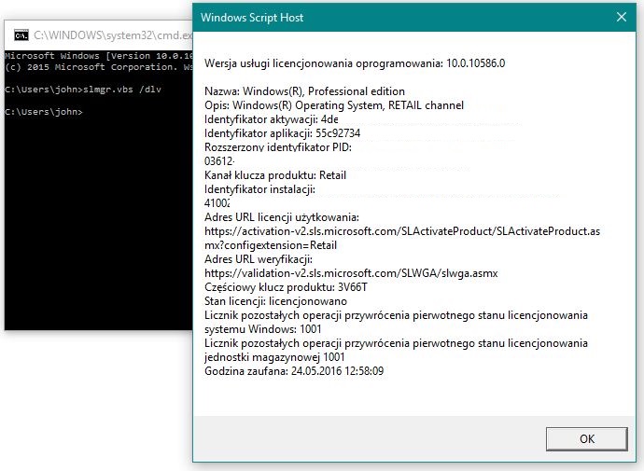The image size is (644, 471).
Task: Click the '03612' PID value
Action: [x=219, y=161]
